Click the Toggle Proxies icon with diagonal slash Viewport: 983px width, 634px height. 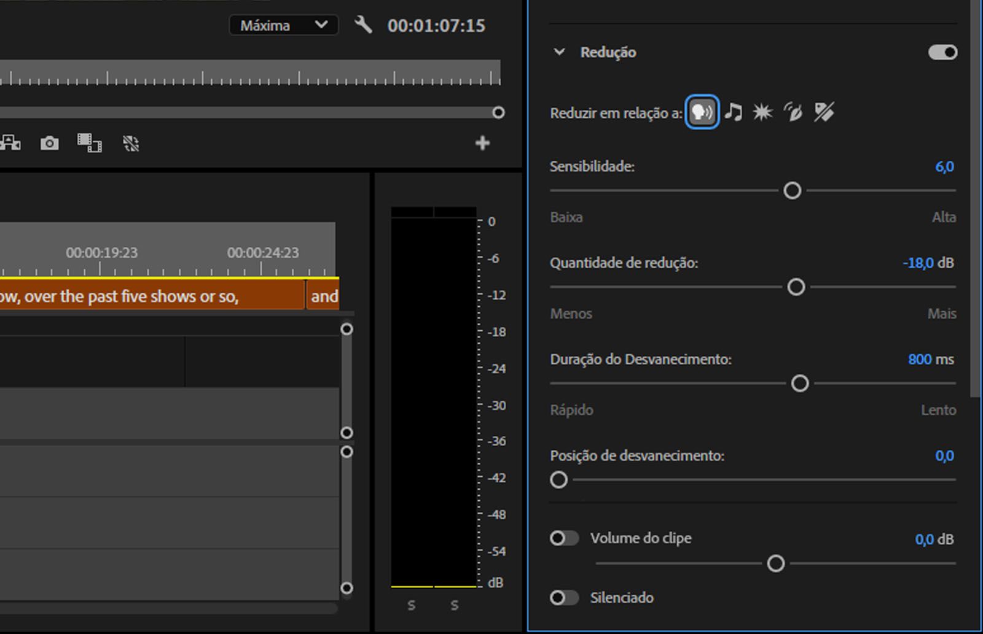(131, 143)
